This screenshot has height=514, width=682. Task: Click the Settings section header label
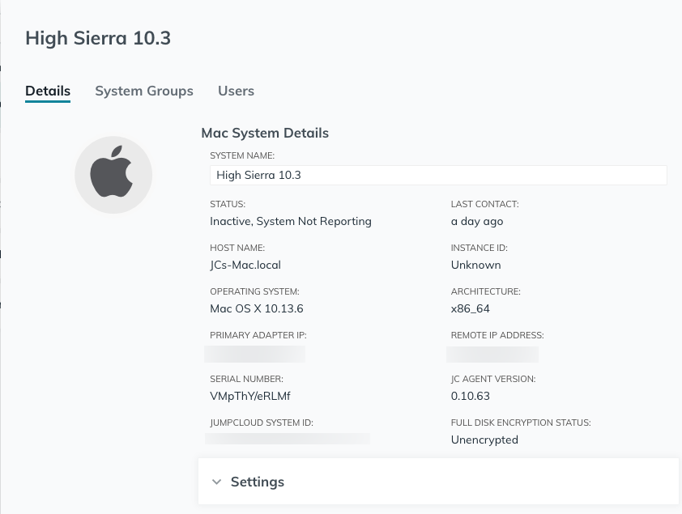click(258, 482)
